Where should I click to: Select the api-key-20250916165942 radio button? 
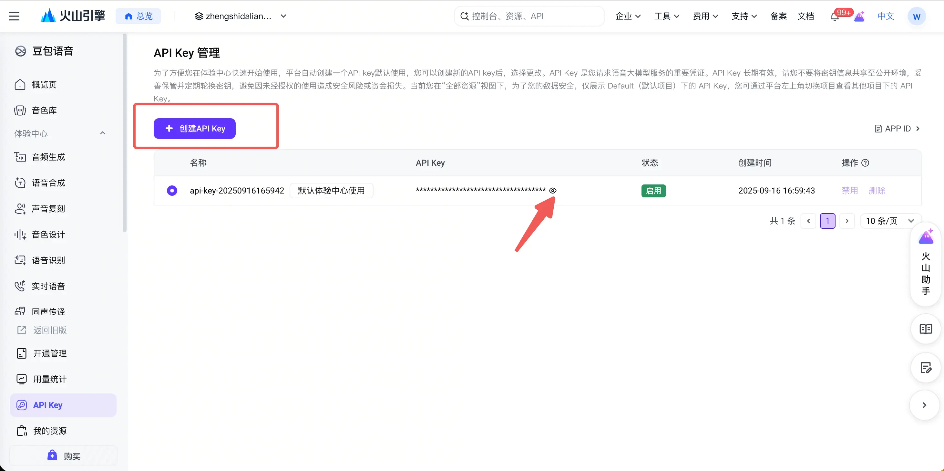(x=172, y=190)
